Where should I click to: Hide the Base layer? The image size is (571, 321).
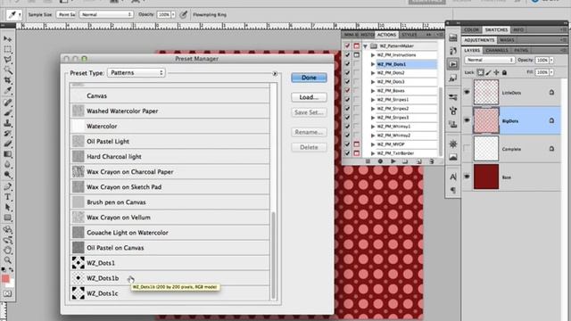467,177
